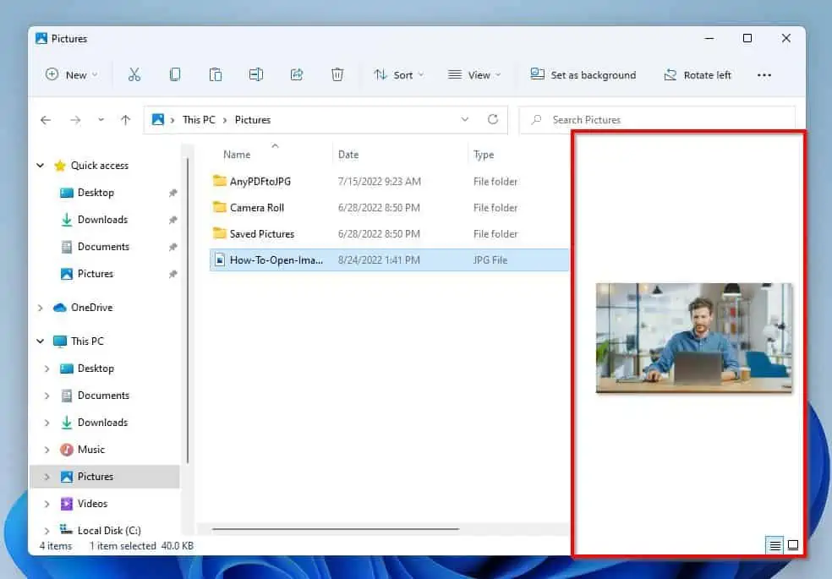Collapse the Quick access tree node
The height and width of the screenshot is (579, 832).
[41, 166]
